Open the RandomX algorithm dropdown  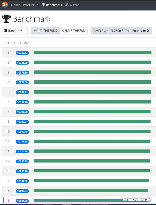tap(15, 31)
